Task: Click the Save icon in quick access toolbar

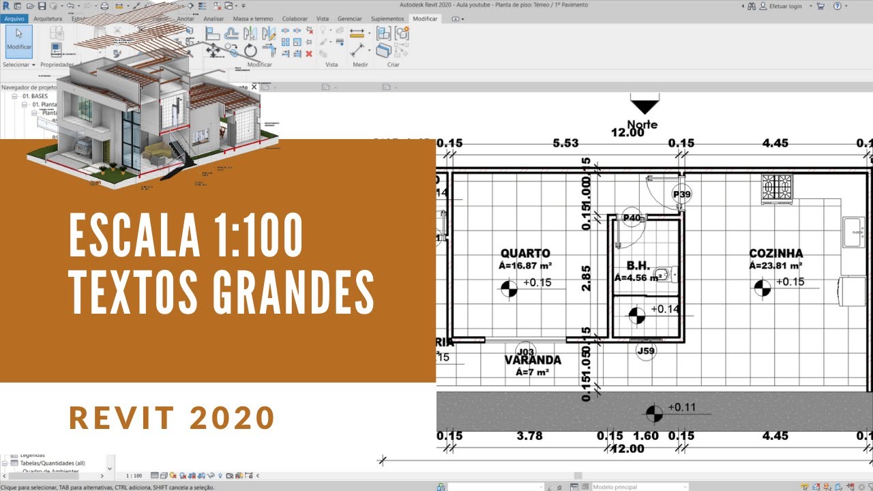Action: [x=42, y=6]
